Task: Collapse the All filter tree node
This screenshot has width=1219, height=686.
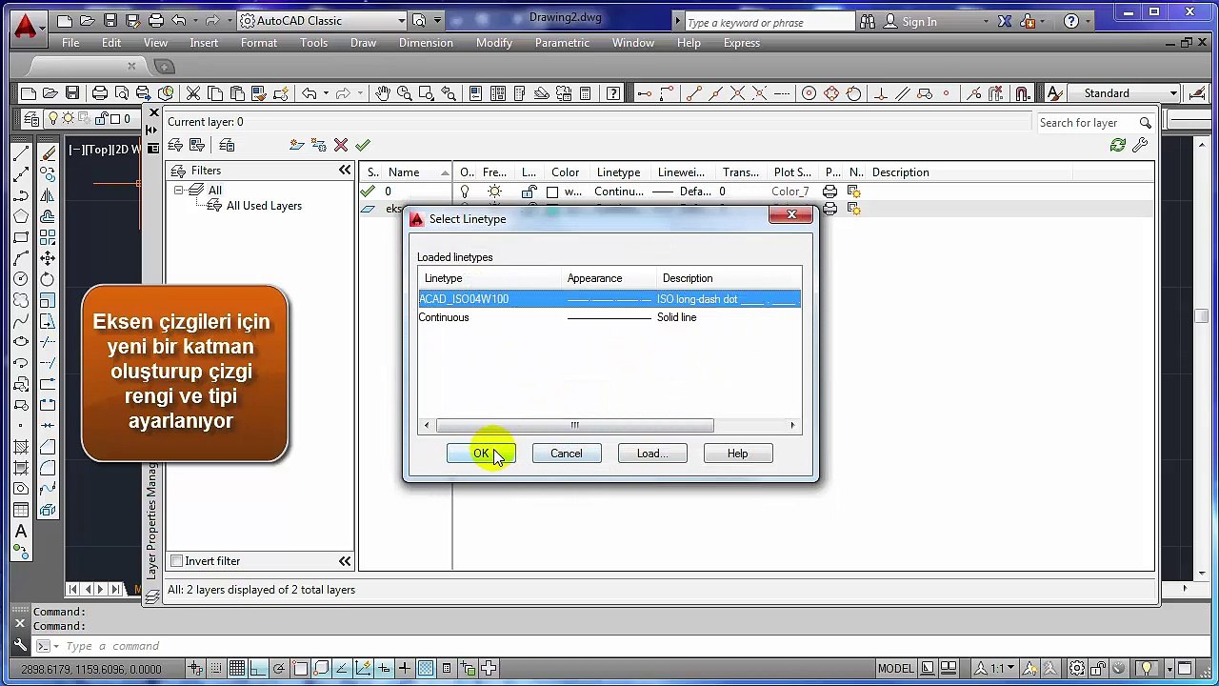Action: point(178,191)
